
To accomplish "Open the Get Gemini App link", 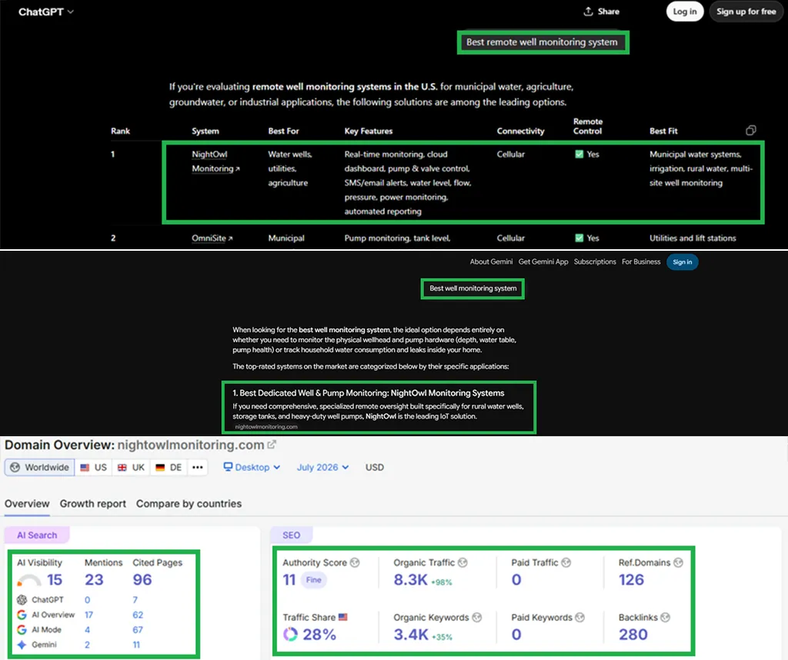I will click(543, 262).
